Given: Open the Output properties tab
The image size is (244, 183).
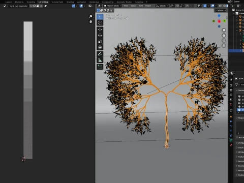Looking at the screenshot, I should pos(231,90).
